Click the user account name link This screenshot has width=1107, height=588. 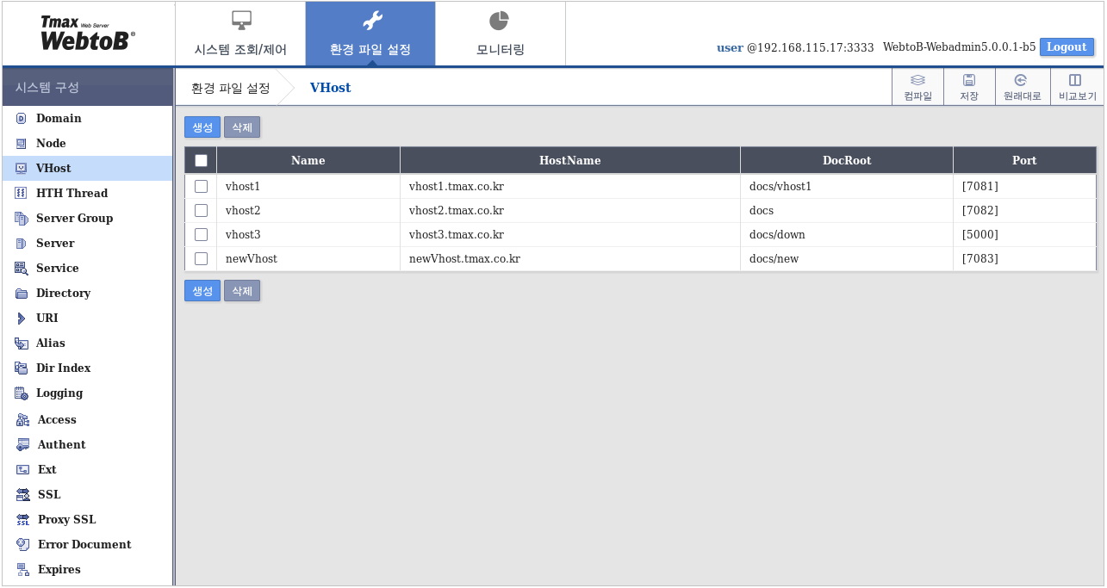(x=730, y=47)
